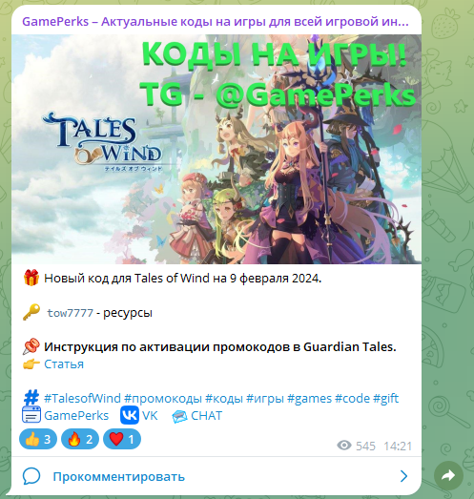
Task: Click the GamePerks site icon
Action: coord(31,415)
